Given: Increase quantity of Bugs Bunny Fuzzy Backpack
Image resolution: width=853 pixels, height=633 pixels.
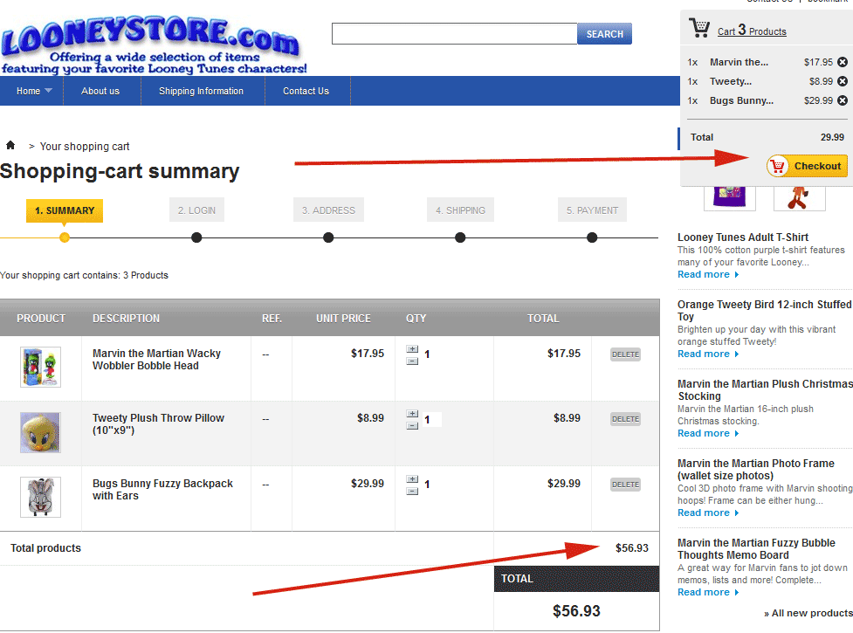Looking at the screenshot, I should pos(412,479).
